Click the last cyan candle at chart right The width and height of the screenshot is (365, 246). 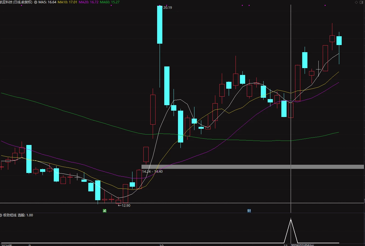(x=339, y=41)
